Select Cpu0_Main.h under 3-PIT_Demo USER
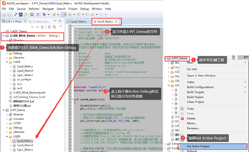 point(25,145)
